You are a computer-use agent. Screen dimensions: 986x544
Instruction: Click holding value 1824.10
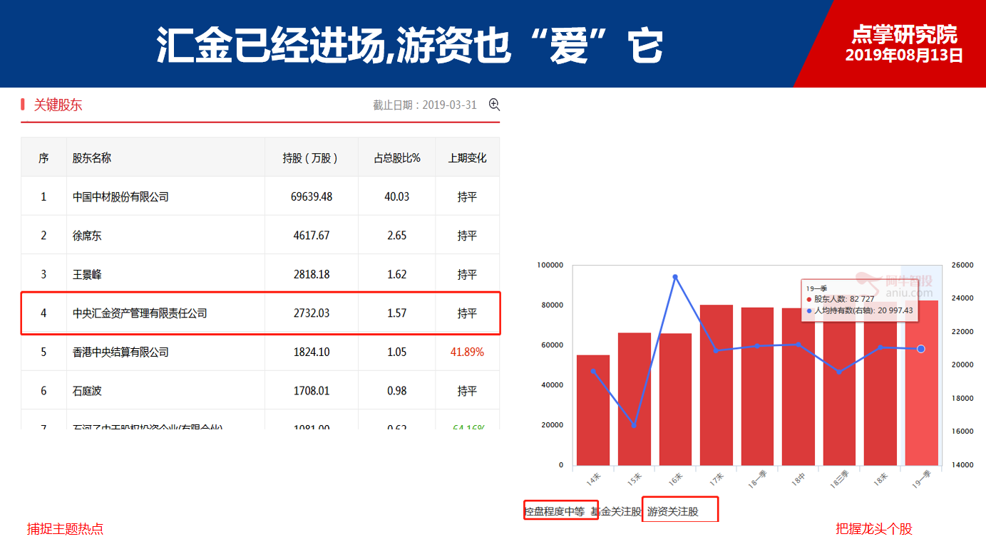point(312,352)
